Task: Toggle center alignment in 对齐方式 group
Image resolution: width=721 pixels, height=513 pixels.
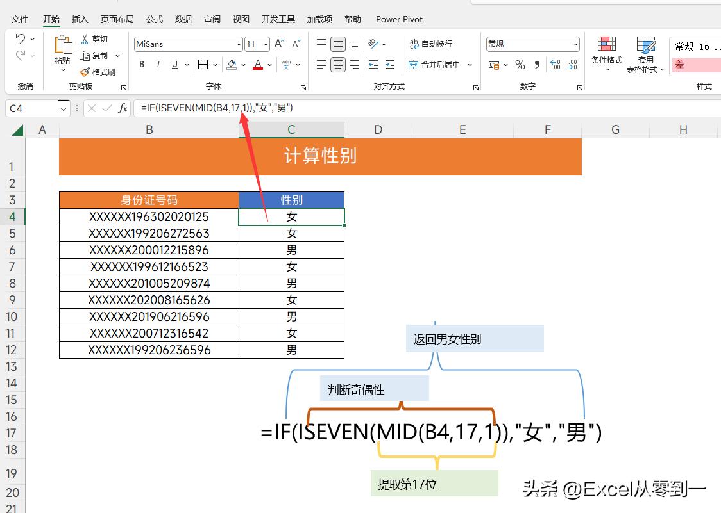Action: (337, 64)
